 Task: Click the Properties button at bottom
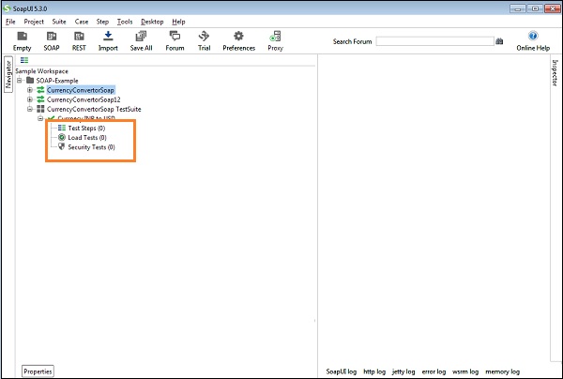coord(38,371)
